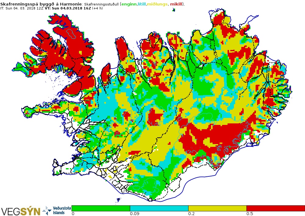The height and width of the screenshot is (216, 305).
Task: Click the yellow segment of the color scale
Action: 217,208
